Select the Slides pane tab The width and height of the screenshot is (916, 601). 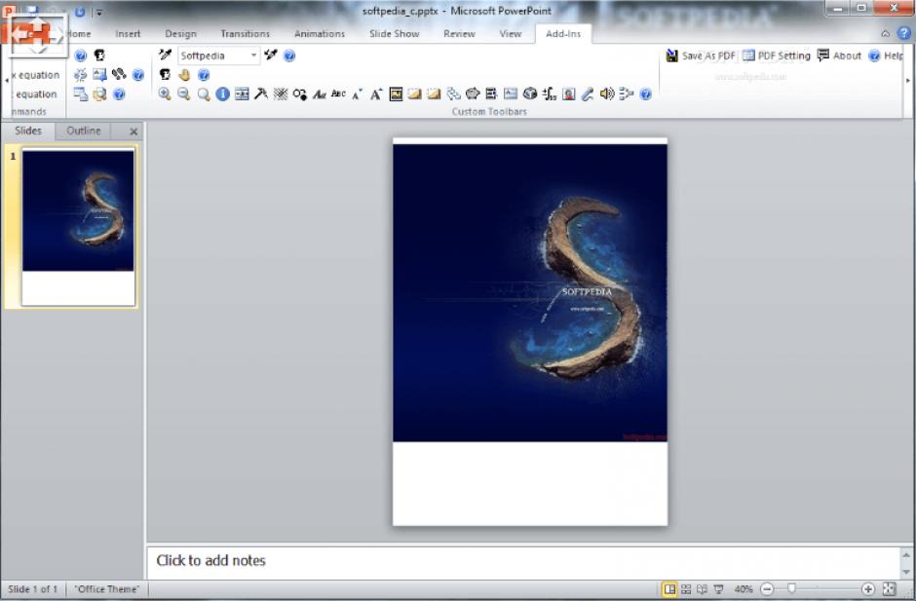pyautogui.click(x=28, y=131)
